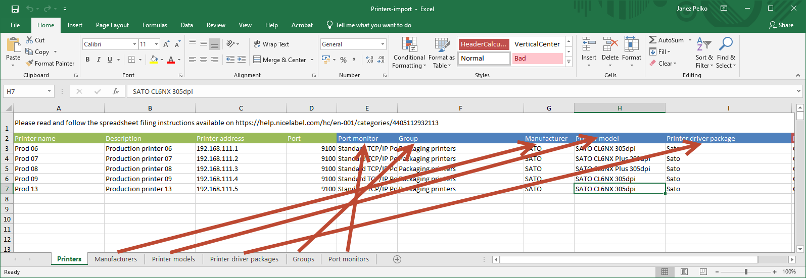Click the AutoSum sigma icon

pos(653,40)
